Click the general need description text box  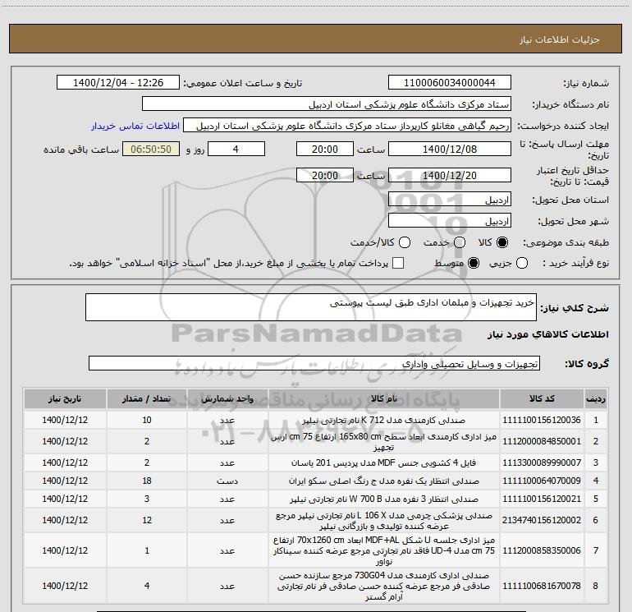point(311,307)
